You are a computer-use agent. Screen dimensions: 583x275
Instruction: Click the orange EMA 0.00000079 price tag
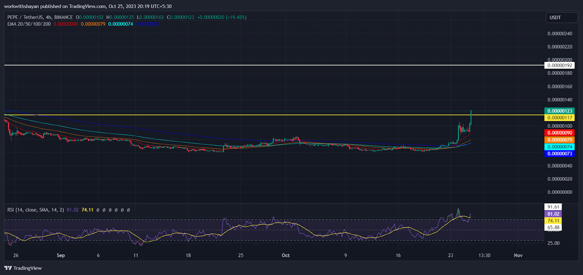pos(559,140)
